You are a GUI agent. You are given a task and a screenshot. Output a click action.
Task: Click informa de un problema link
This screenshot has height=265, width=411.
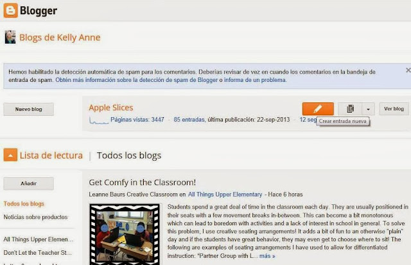click(255, 80)
